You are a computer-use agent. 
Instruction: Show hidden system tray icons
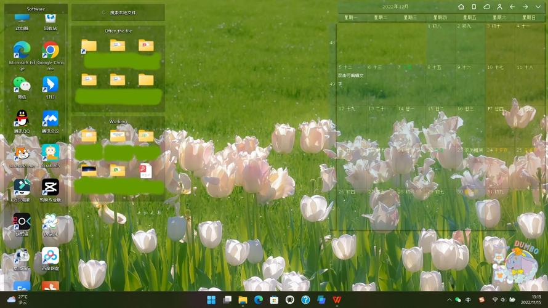[x=449, y=299]
